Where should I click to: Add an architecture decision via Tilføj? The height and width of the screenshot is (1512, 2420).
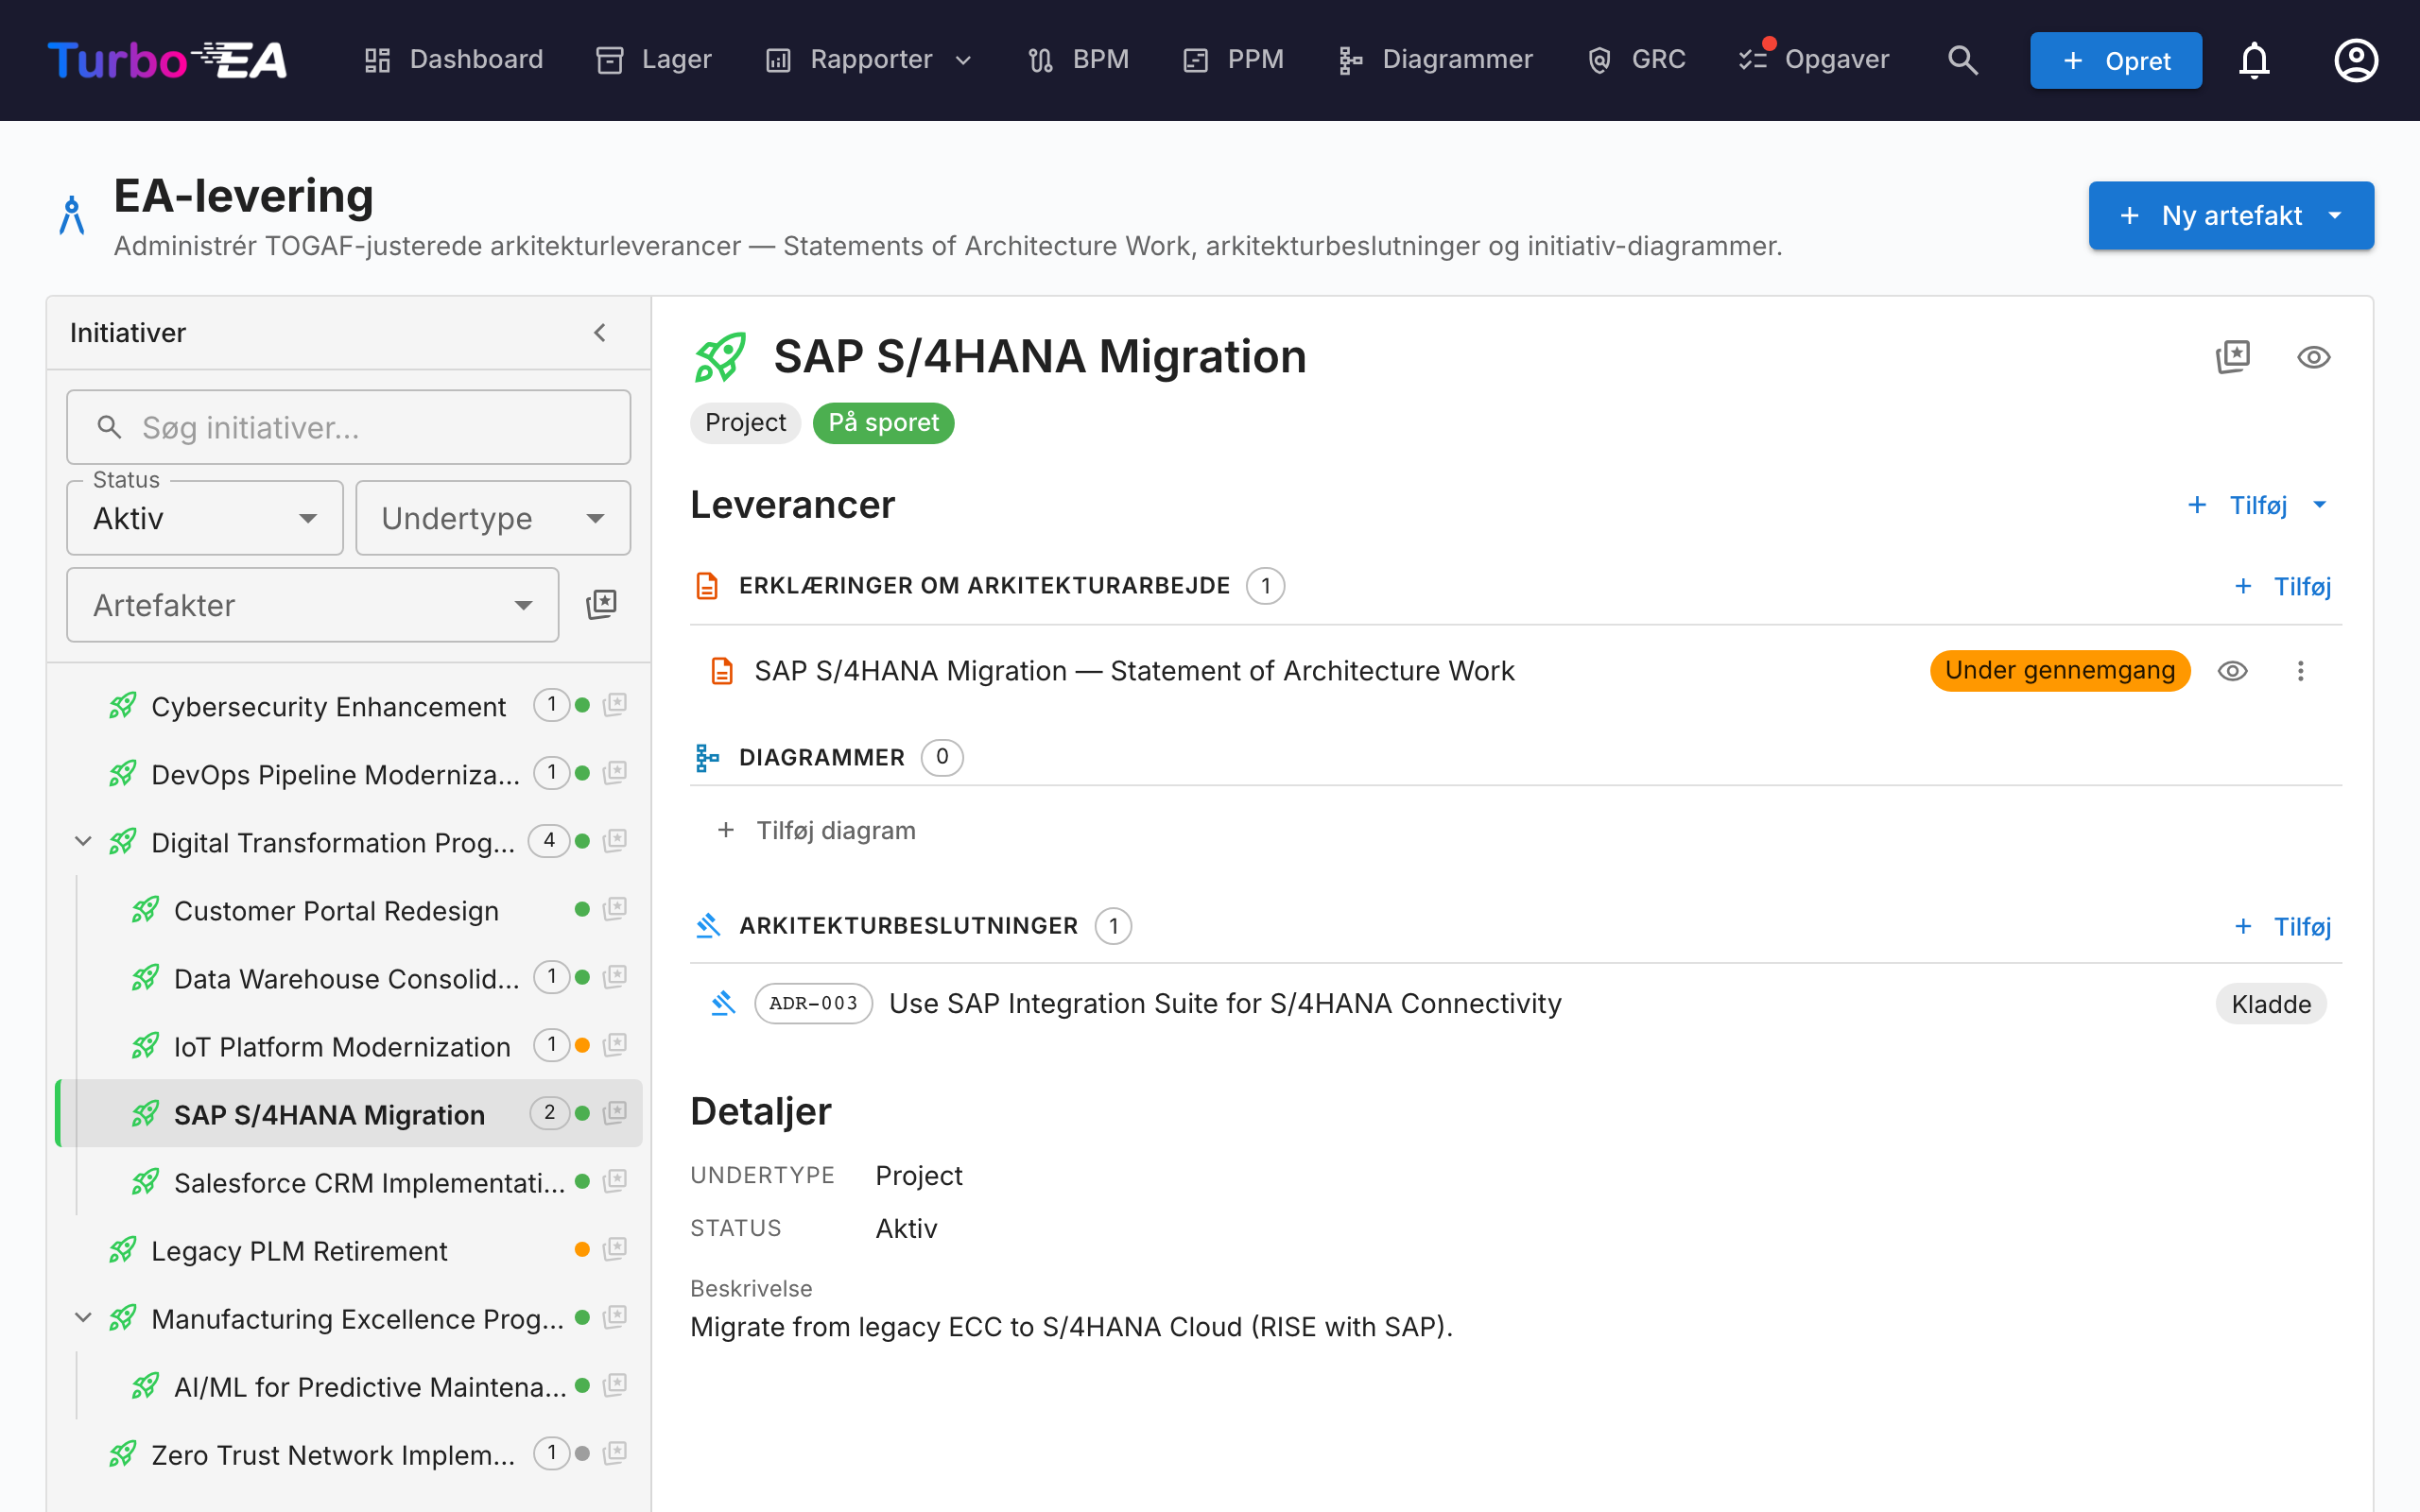[2284, 926]
